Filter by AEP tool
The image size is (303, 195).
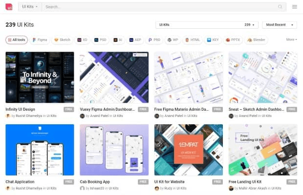(135, 40)
